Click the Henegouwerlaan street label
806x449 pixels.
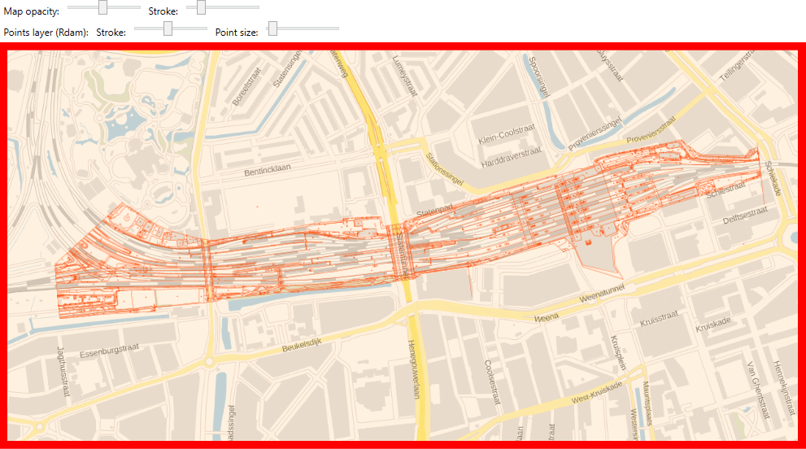pyautogui.click(x=413, y=368)
